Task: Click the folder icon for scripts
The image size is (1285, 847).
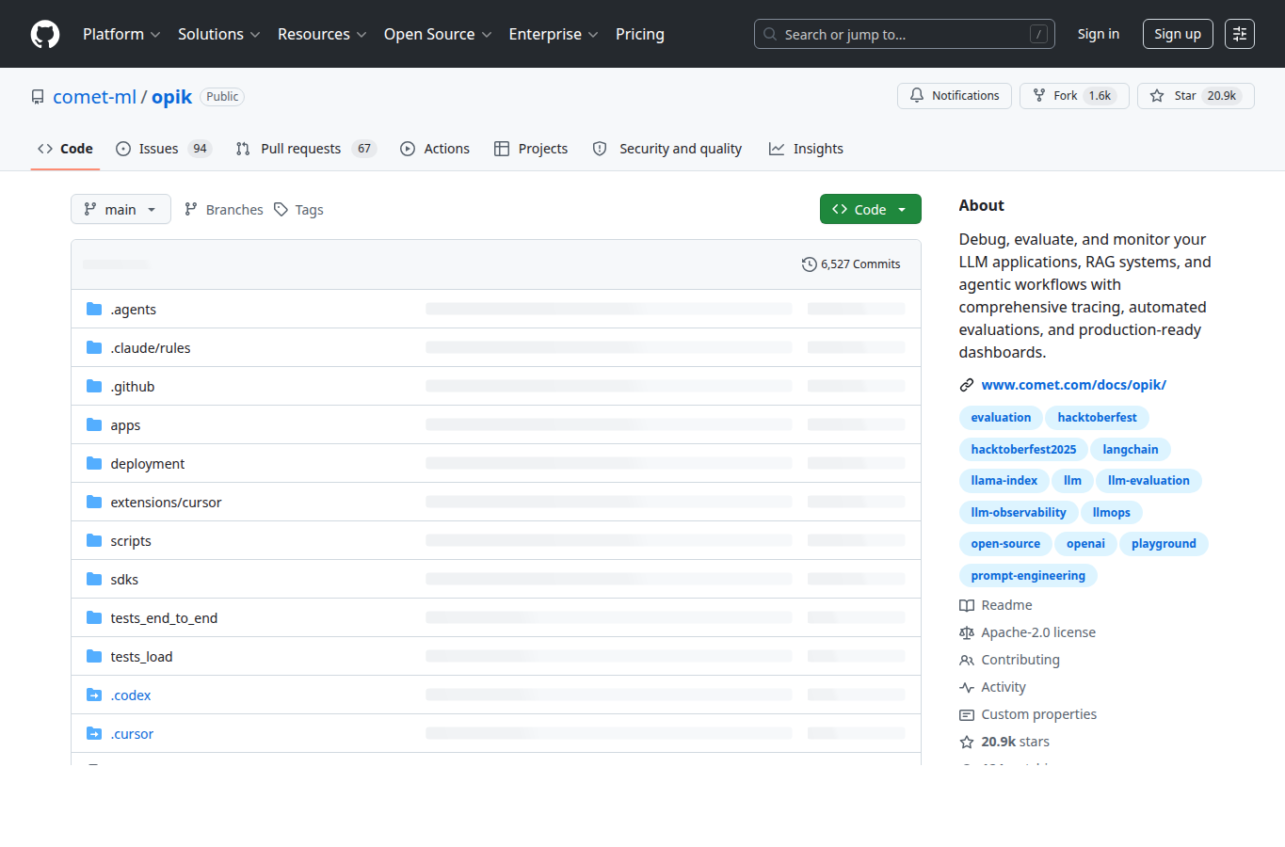Action: pos(94,541)
